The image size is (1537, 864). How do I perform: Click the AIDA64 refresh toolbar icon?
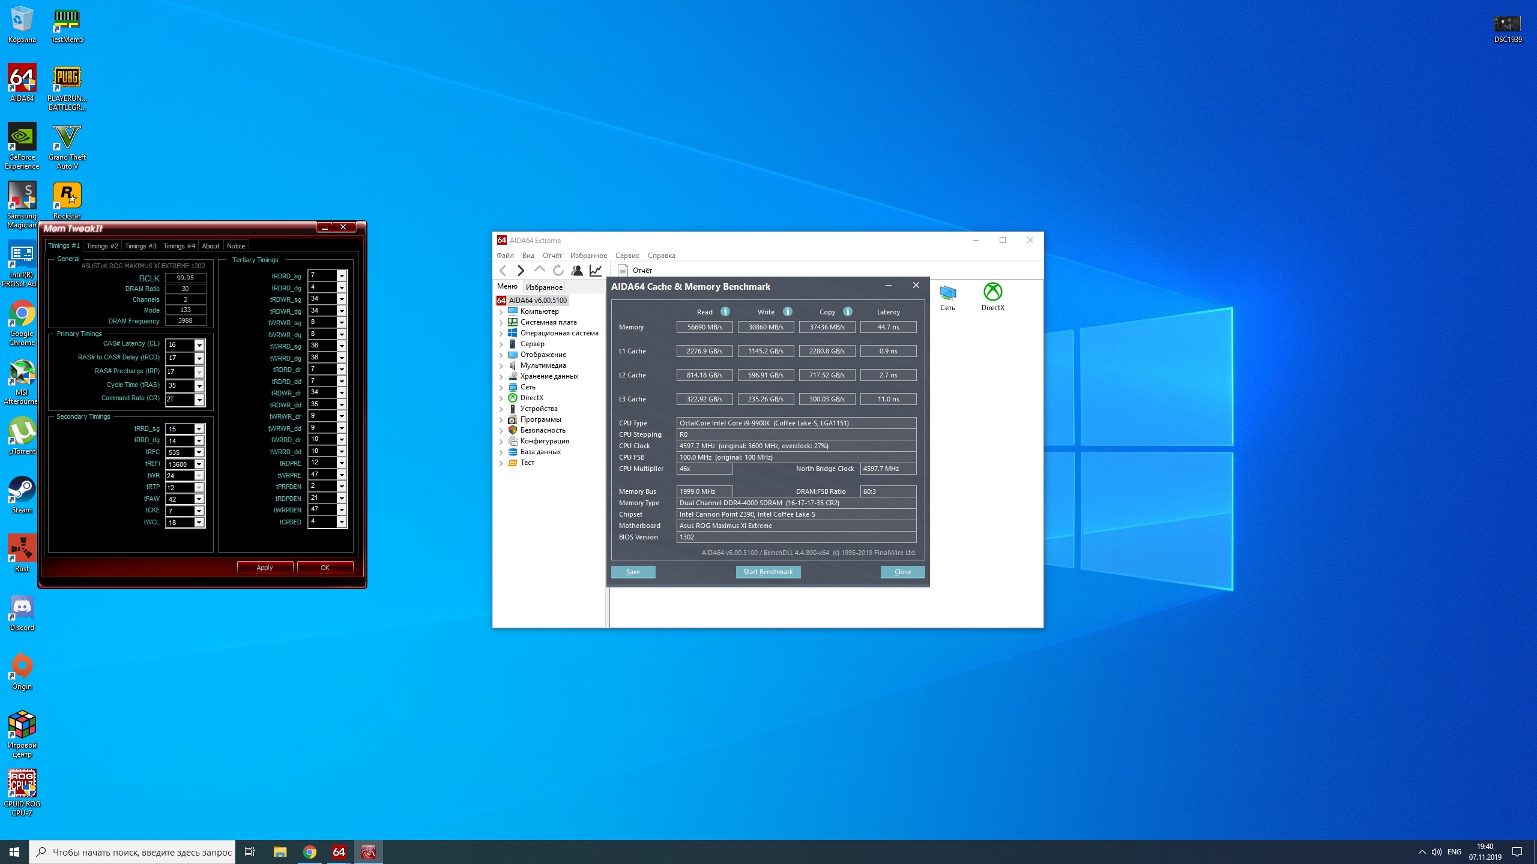click(x=558, y=271)
